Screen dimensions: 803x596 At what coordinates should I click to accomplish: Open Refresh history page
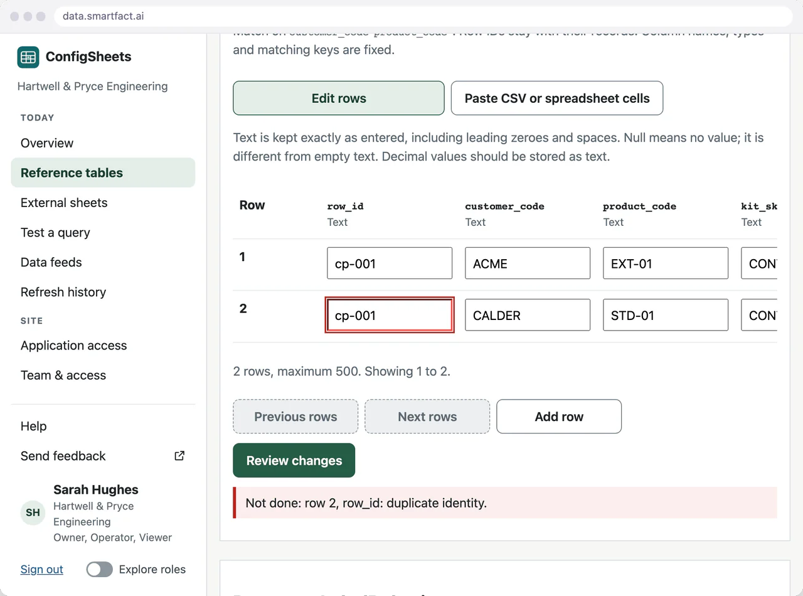pyautogui.click(x=103, y=292)
